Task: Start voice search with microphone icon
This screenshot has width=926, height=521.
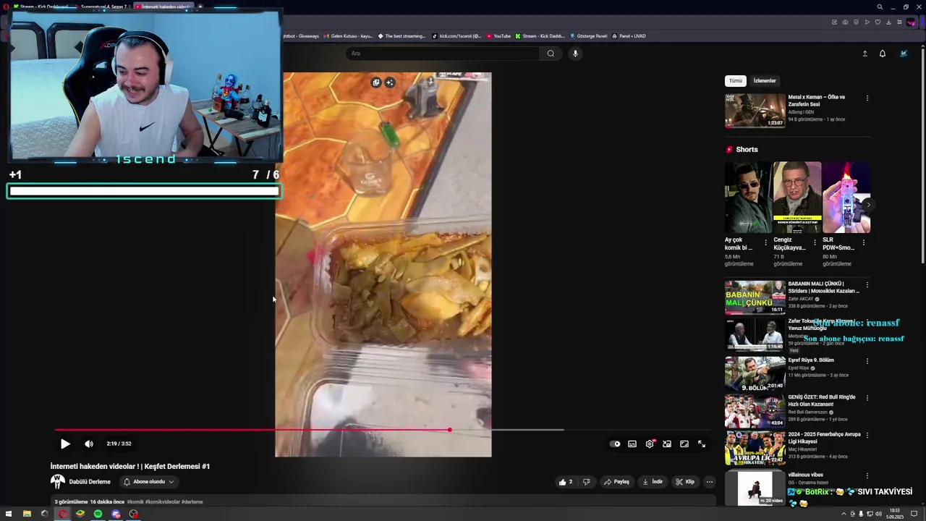Action: pyautogui.click(x=576, y=54)
